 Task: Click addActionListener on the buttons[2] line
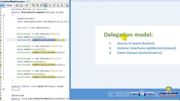coord(44,65)
